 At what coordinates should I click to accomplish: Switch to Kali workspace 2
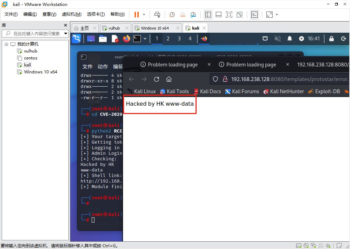[168, 39]
